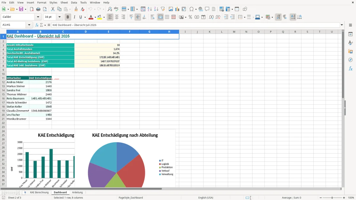The height and width of the screenshot is (200, 356).
Task: Open the Function Wizard fx icon
Action: pos(37,25)
